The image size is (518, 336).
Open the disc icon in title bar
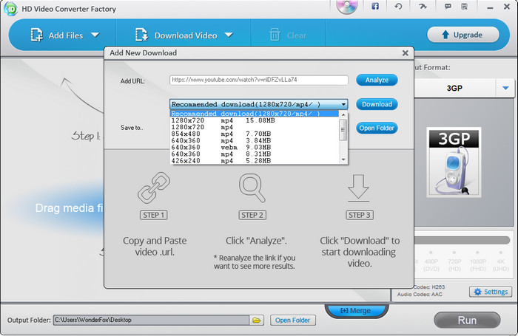(x=346, y=6)
